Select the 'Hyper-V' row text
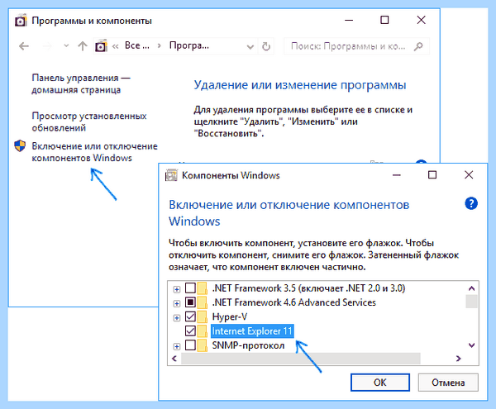Image resolution: width=496 pixels, height=409 pixels. [x=230, y=316]
